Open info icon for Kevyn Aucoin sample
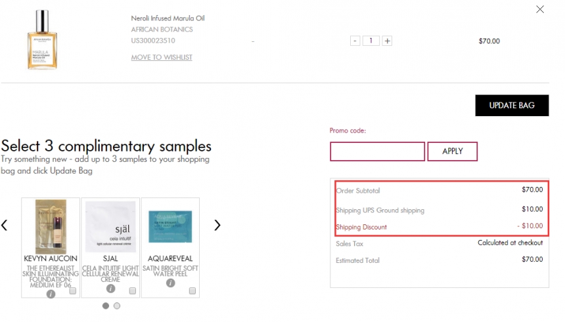This screenshot has height=322, width=565. click(x=51, y=294)
